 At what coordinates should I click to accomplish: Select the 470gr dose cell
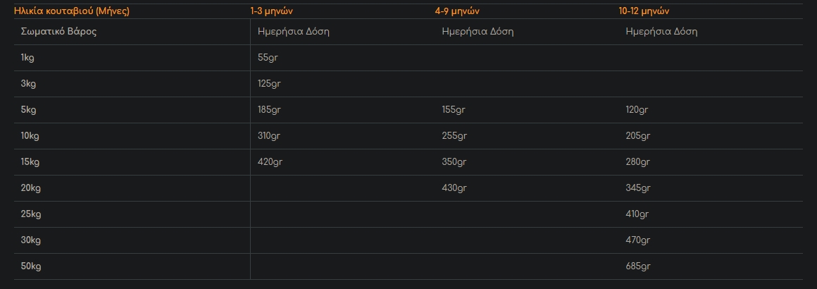point(637,240)
